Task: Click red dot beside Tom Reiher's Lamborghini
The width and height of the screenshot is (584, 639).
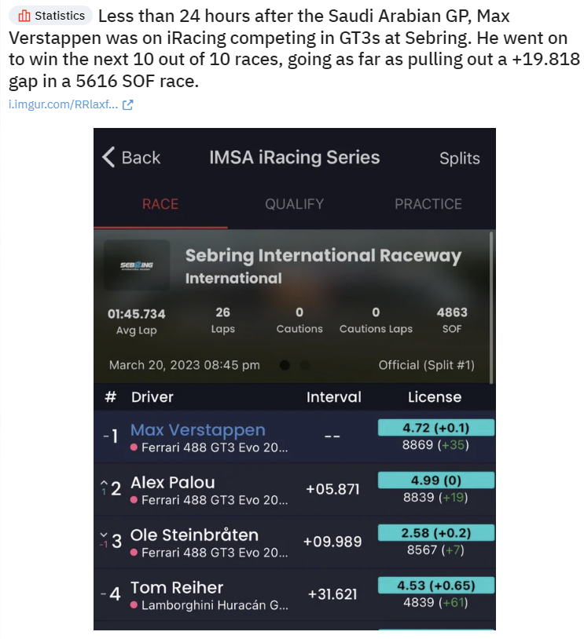Action: pos(134,605)
